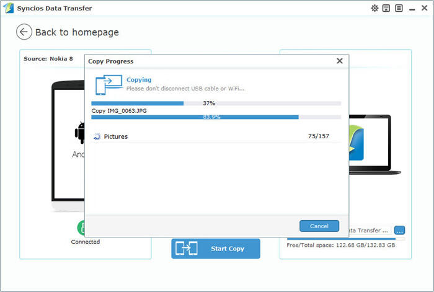Click the Android robot icon on phone
Viewport: 434px width, 292px height.
point(80,133)
